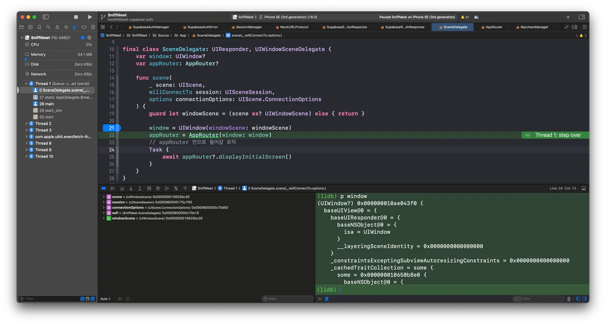The width and height of the screenshot is (606, 325).
Task: Expand Thread 8
Action: coord(26,143)
